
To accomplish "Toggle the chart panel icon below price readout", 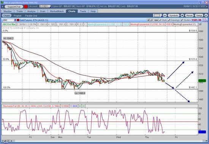I will pyautogui.click(x=200, y=24).
